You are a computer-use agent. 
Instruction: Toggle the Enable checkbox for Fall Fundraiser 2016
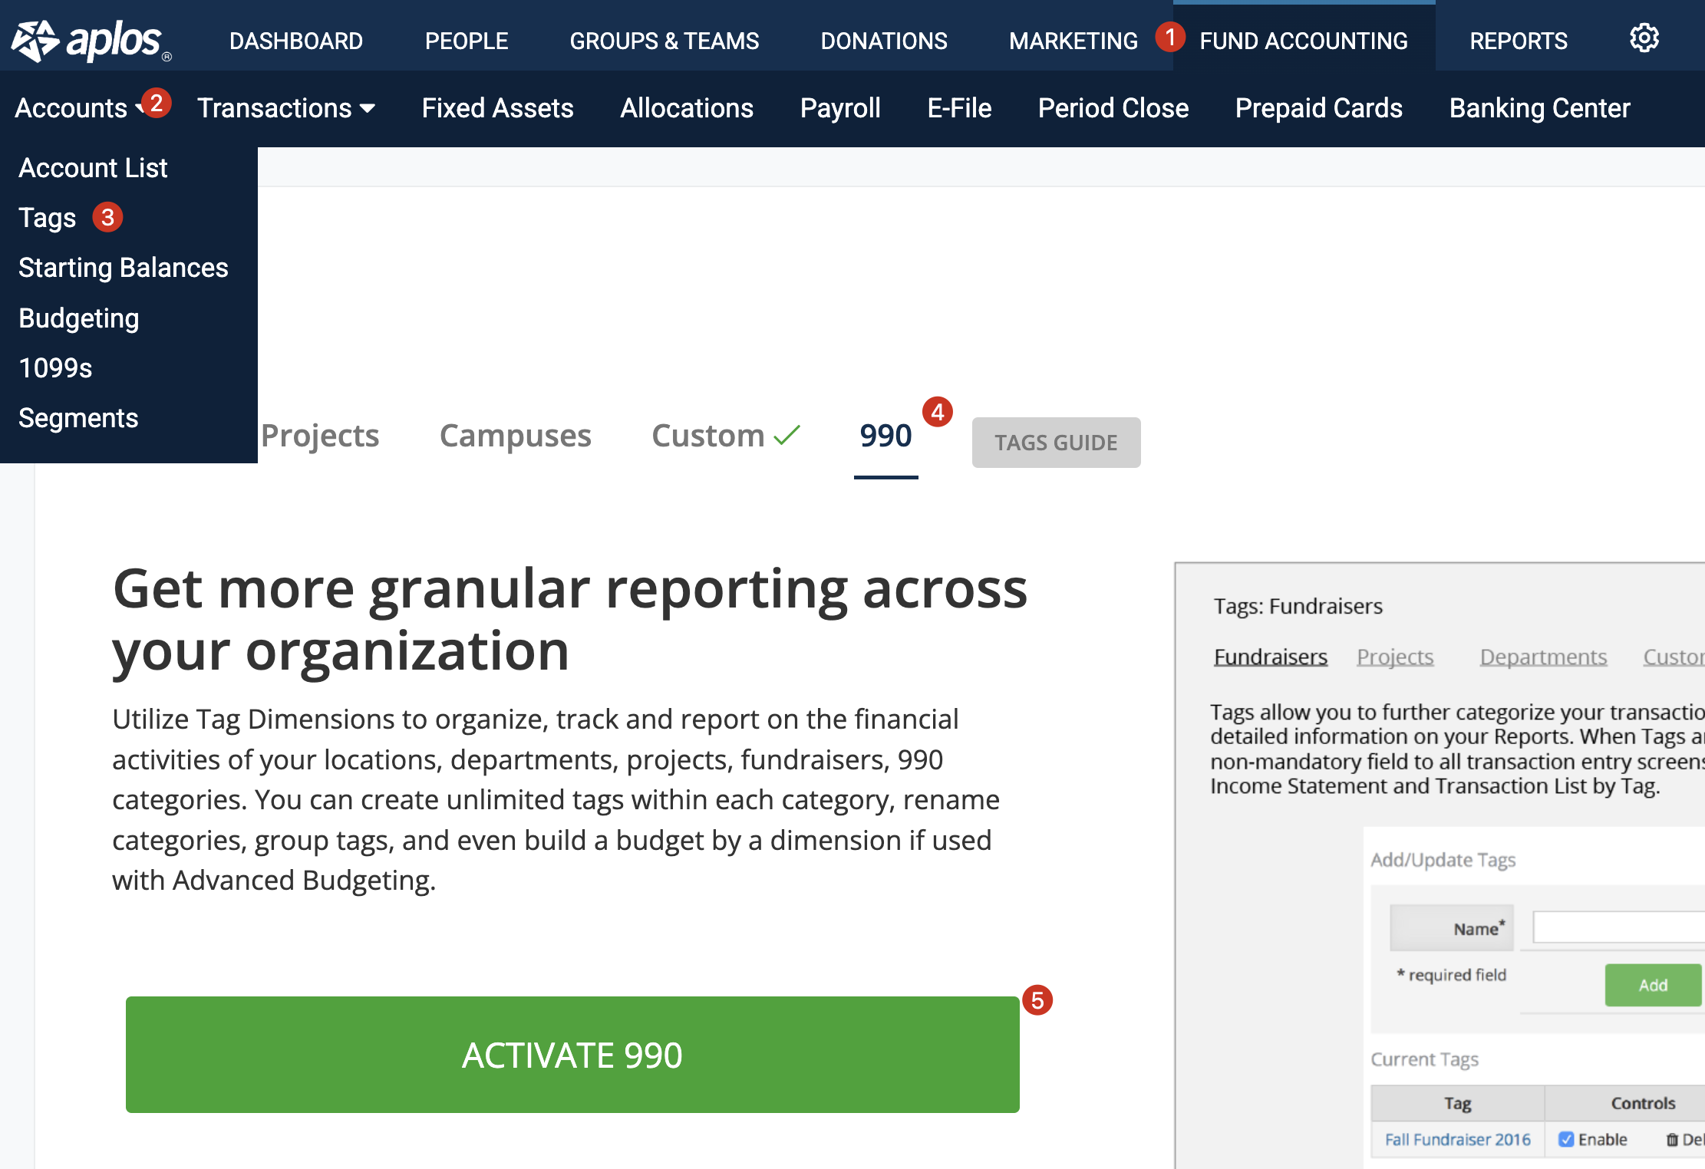click(1566, 1140)
